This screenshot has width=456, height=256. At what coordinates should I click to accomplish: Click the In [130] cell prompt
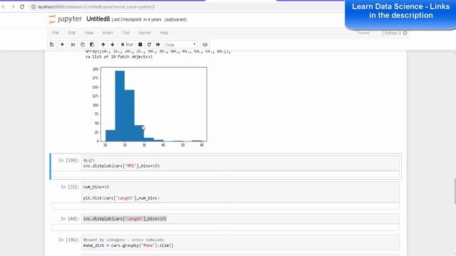click(68, 160)
